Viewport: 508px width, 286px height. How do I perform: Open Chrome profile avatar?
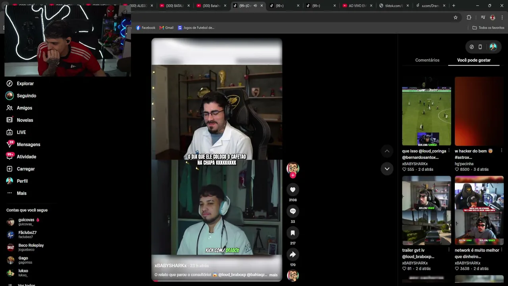(493, 17)
